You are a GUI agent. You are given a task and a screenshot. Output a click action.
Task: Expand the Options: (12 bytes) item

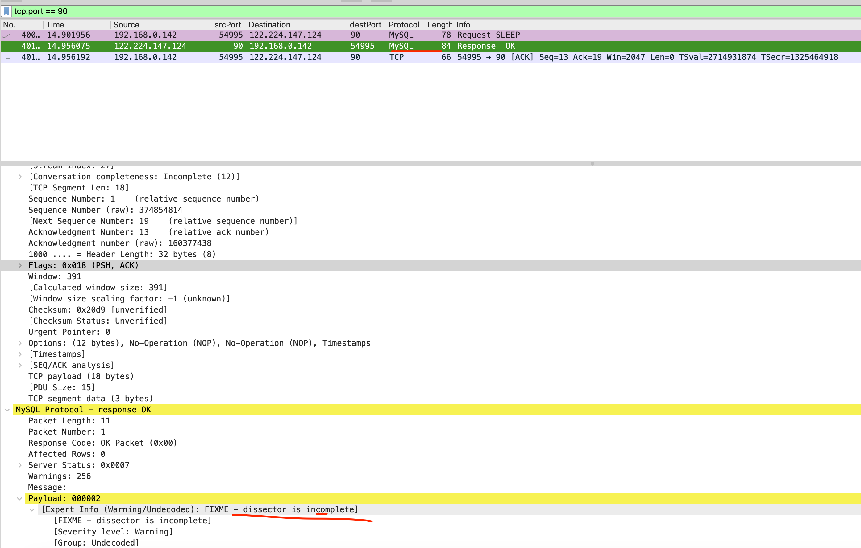20,343
